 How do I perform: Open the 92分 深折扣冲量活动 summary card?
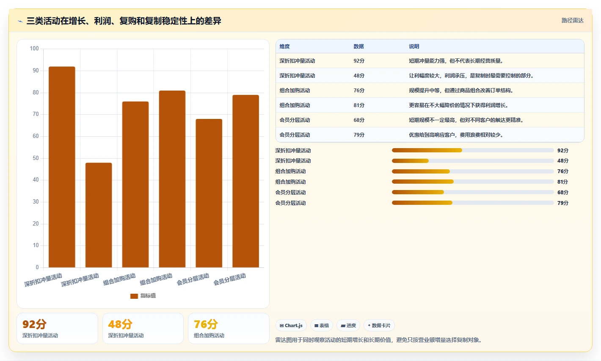(57, 328)
